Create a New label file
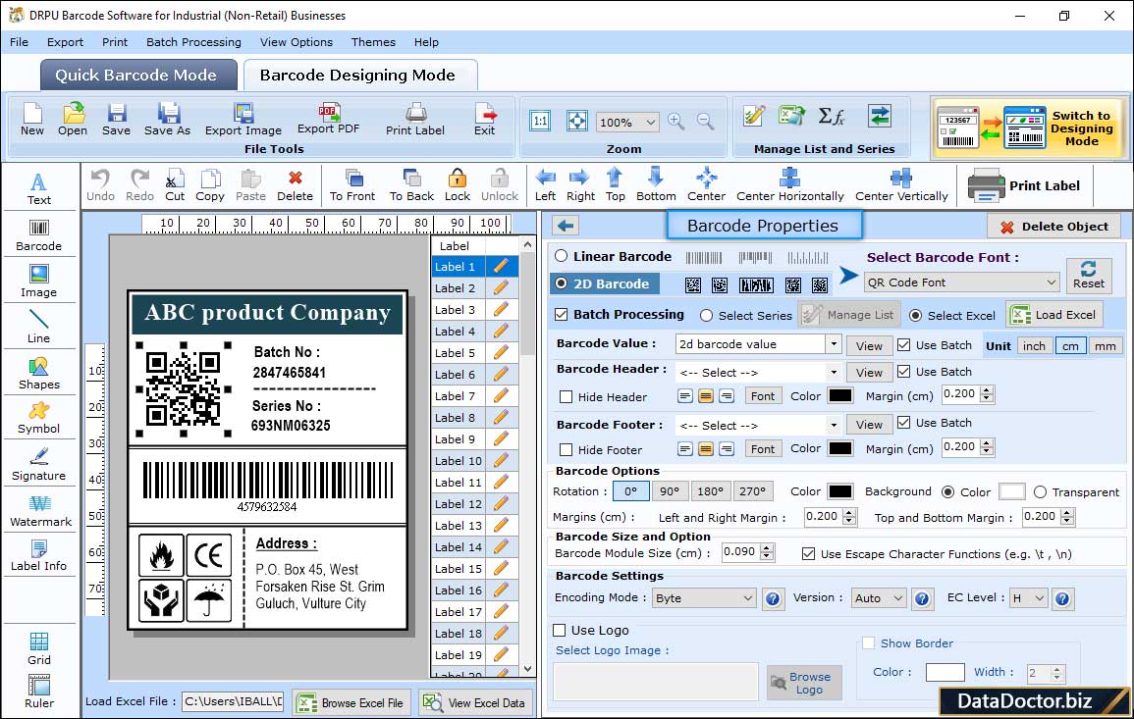The width and height of the screenshot is (1134, 719). (x=31, y=120)
